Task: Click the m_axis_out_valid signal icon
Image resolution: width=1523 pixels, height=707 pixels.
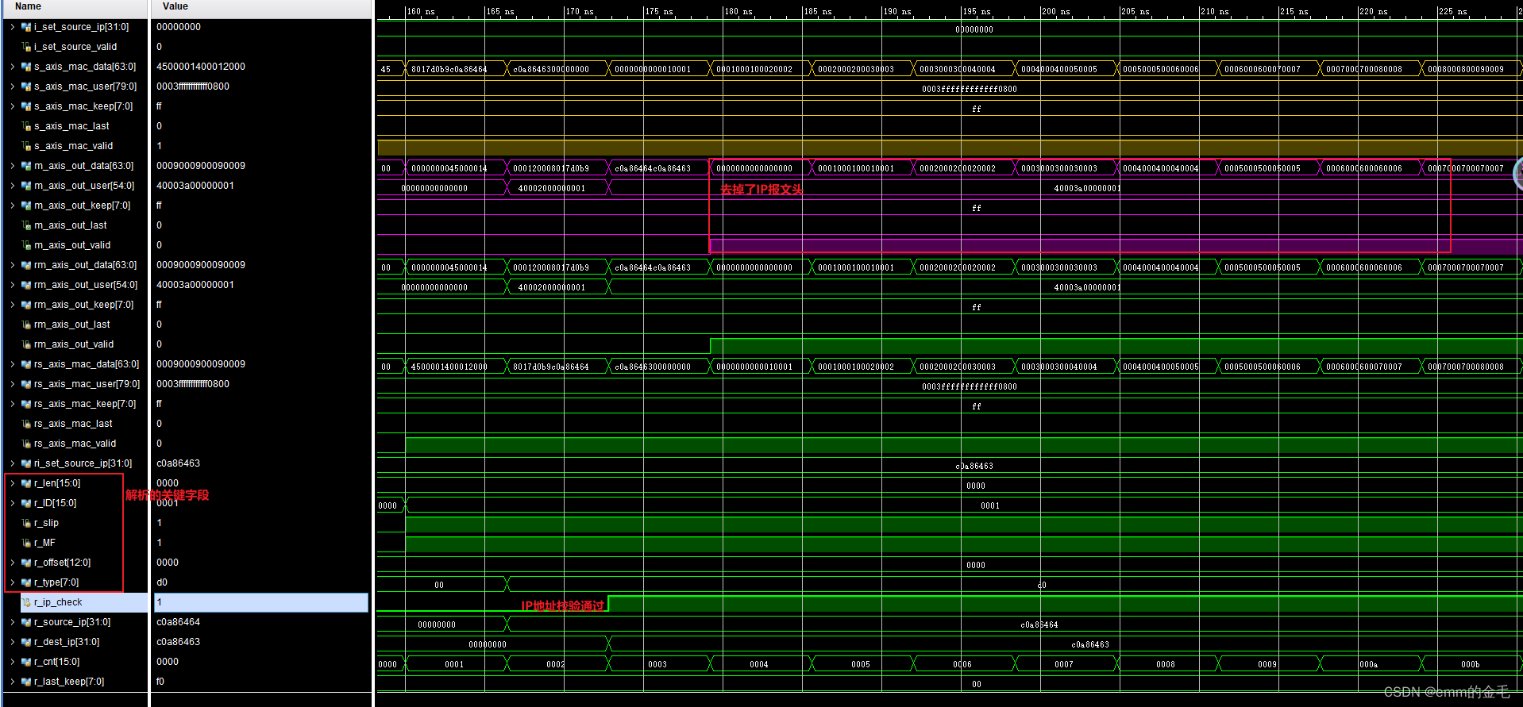Action: click(26, 245)
